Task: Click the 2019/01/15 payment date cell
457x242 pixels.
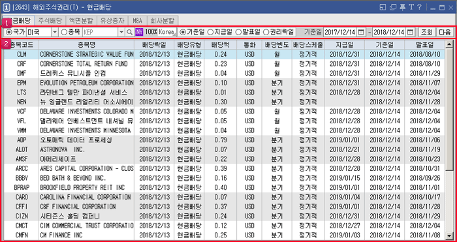Action: coord(345,178)
